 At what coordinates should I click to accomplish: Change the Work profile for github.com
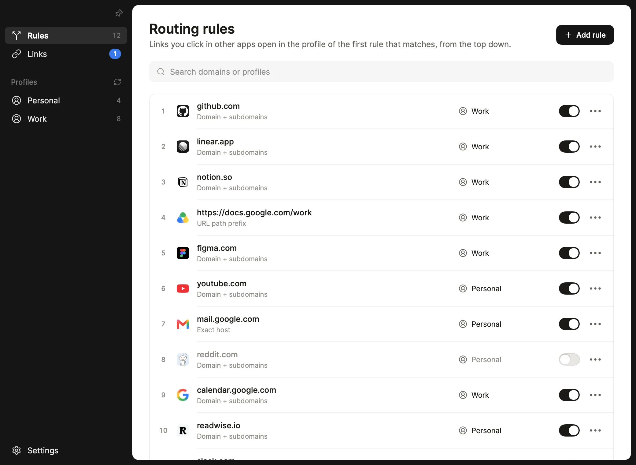coord(474,111)
